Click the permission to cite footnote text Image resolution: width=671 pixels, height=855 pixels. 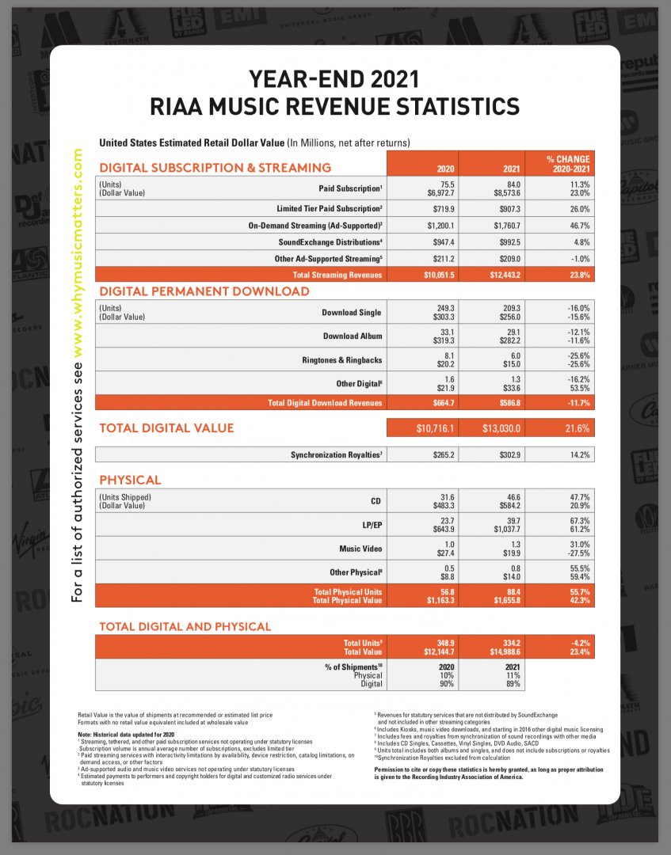pos(489,773)
